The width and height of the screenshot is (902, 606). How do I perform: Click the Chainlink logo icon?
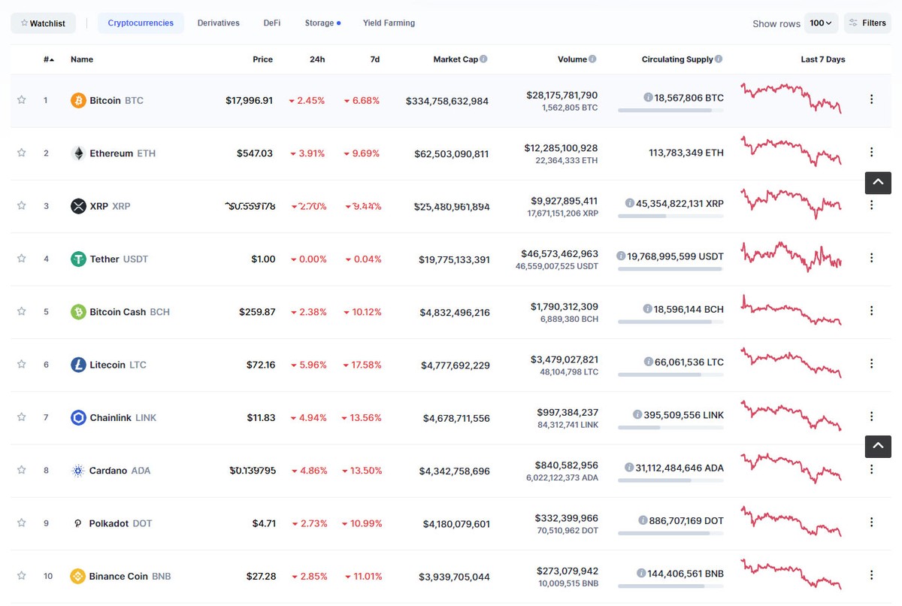click(x=78, y=417)
